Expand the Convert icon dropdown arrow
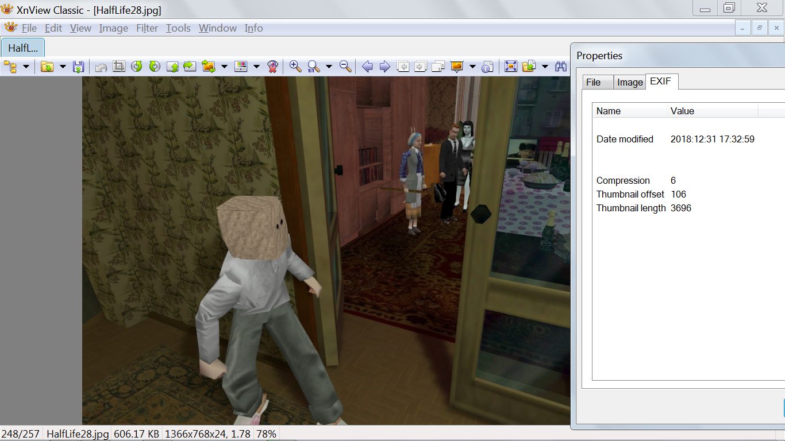Screen dimensions: 785x441 (x=224, y=67)
